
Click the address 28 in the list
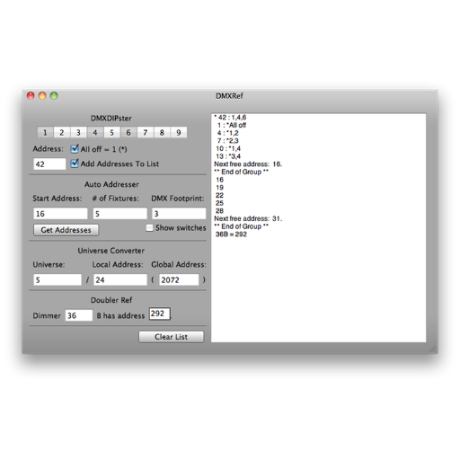pyautogui.click(x=219, y=211)
